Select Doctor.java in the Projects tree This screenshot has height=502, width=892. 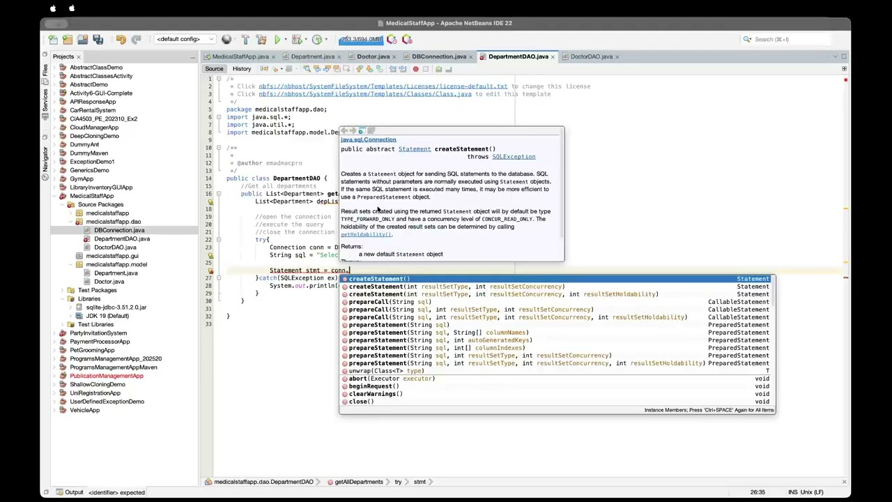[109, 282]
